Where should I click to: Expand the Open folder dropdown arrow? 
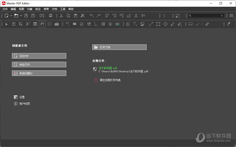click(x=21, y=16)
